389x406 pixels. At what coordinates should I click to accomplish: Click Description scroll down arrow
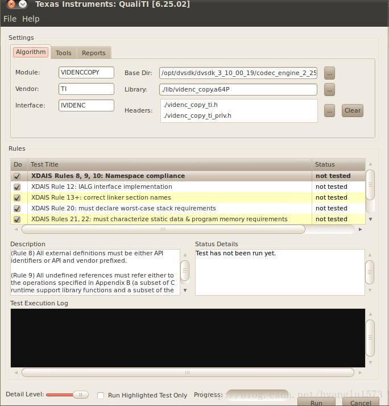click(185, 290)
